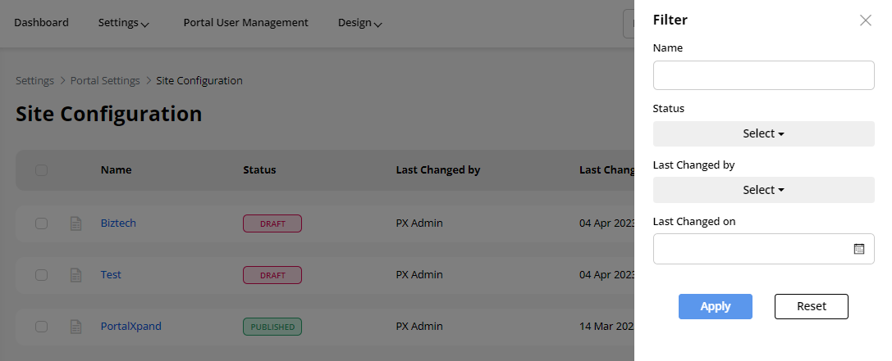Open Portal User Management
The height and width of the screenshot is (361, 892).
point(245,23)
